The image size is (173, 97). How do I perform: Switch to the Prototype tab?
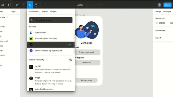(167, 12)
